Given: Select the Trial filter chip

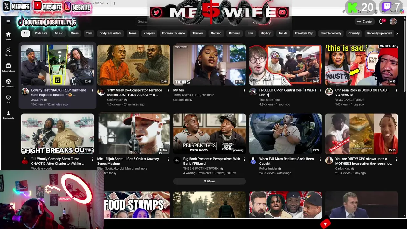Looking at the screenshot, I should tap(89, 33).
